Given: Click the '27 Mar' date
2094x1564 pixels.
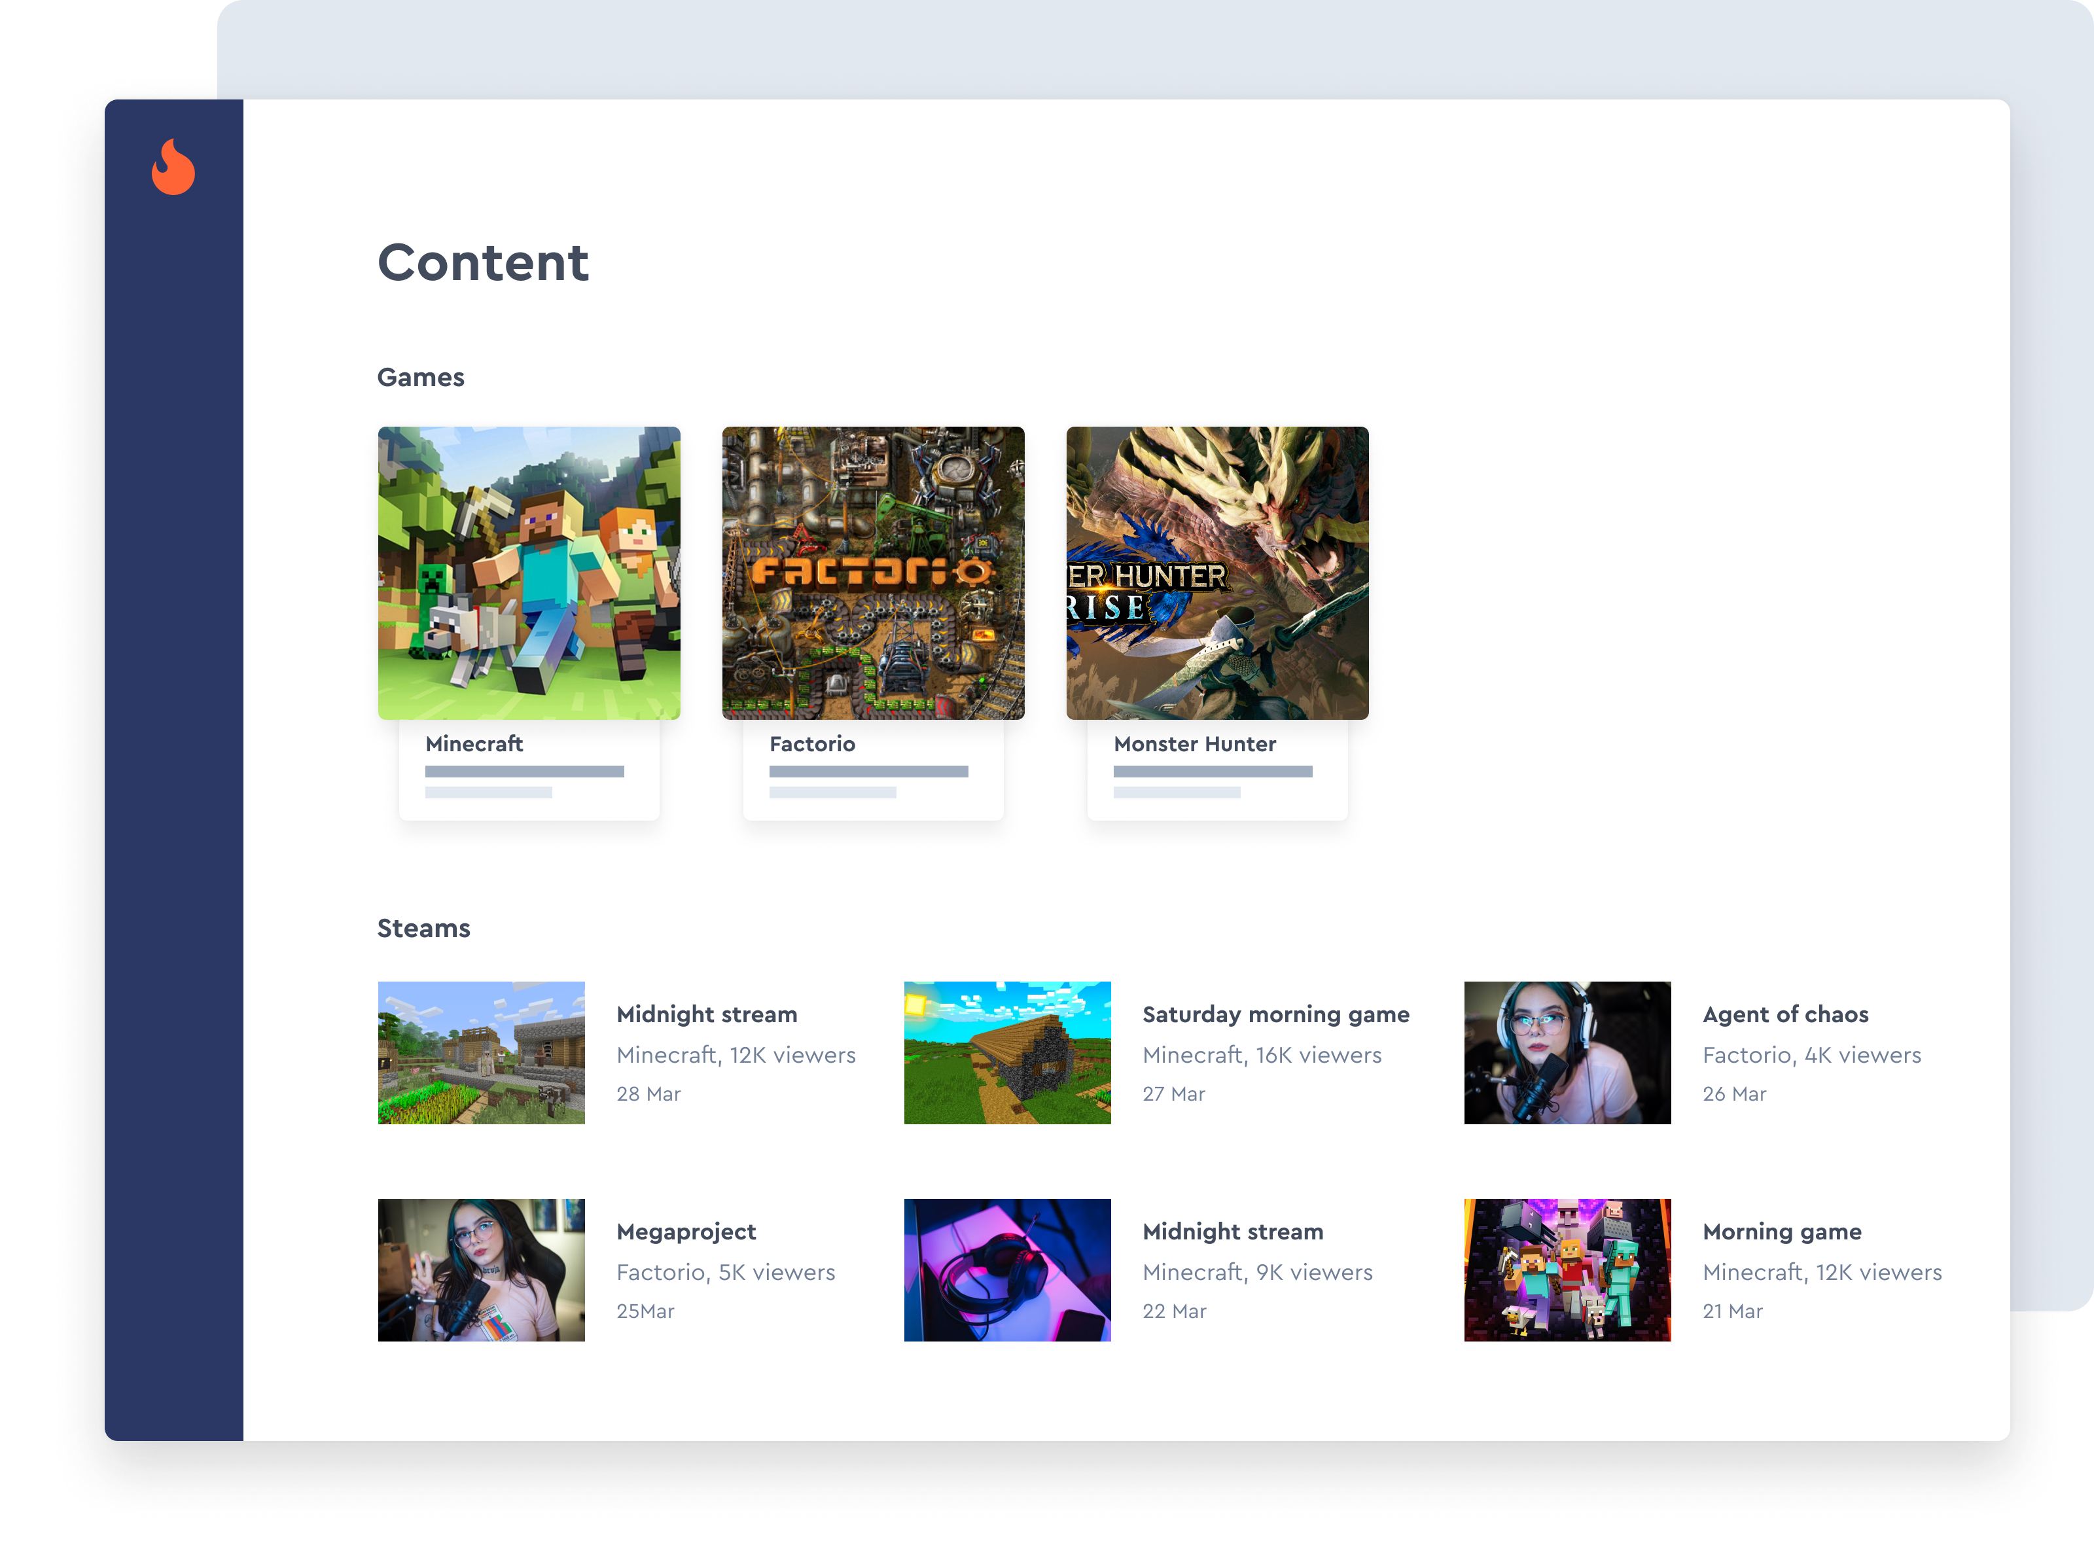Looking at the screenshot, I should [x=1174, y=1094].
